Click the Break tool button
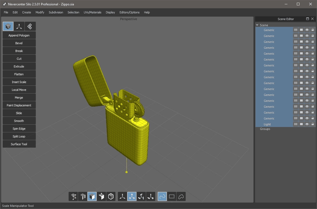Viewport: 317px width, 209px height. (x=19, y=51)
